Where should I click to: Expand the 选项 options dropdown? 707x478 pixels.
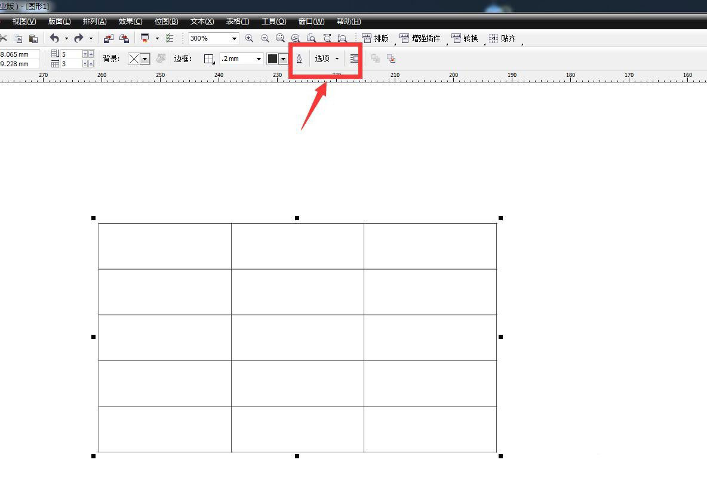(x=327, y=58)
